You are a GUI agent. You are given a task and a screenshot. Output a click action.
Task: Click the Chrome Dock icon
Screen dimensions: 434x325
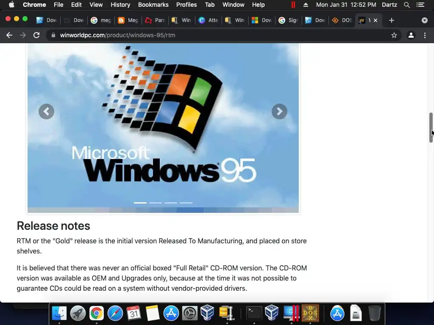point(96,313)
